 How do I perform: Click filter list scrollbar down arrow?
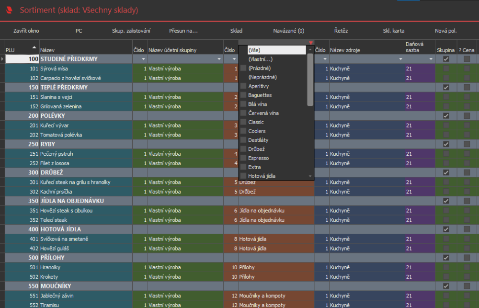(310, 176)
